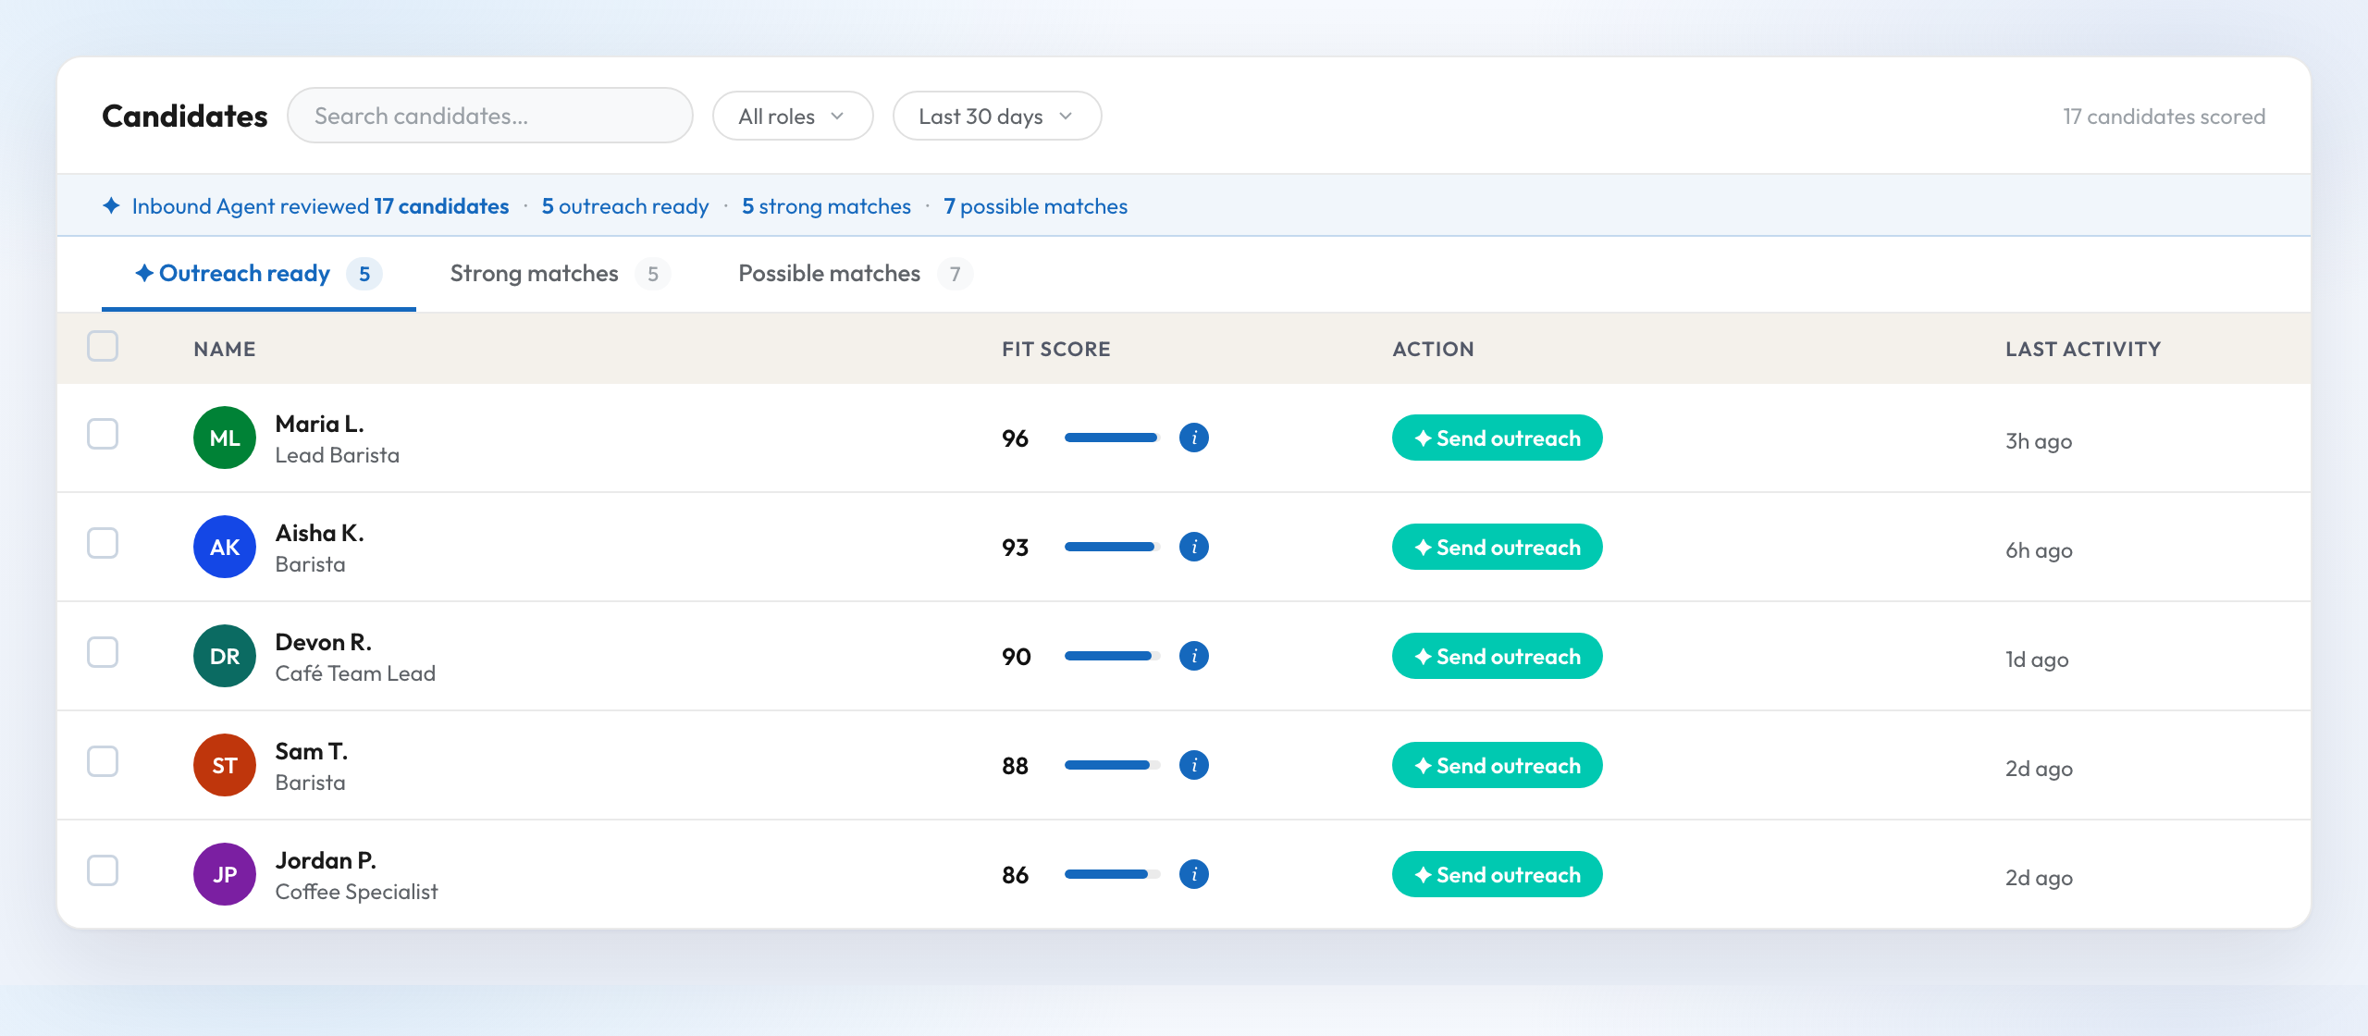This screenshot has width=2368, height=1036.
Task: Open the Last 30 days dropdown
Action: 997,116
